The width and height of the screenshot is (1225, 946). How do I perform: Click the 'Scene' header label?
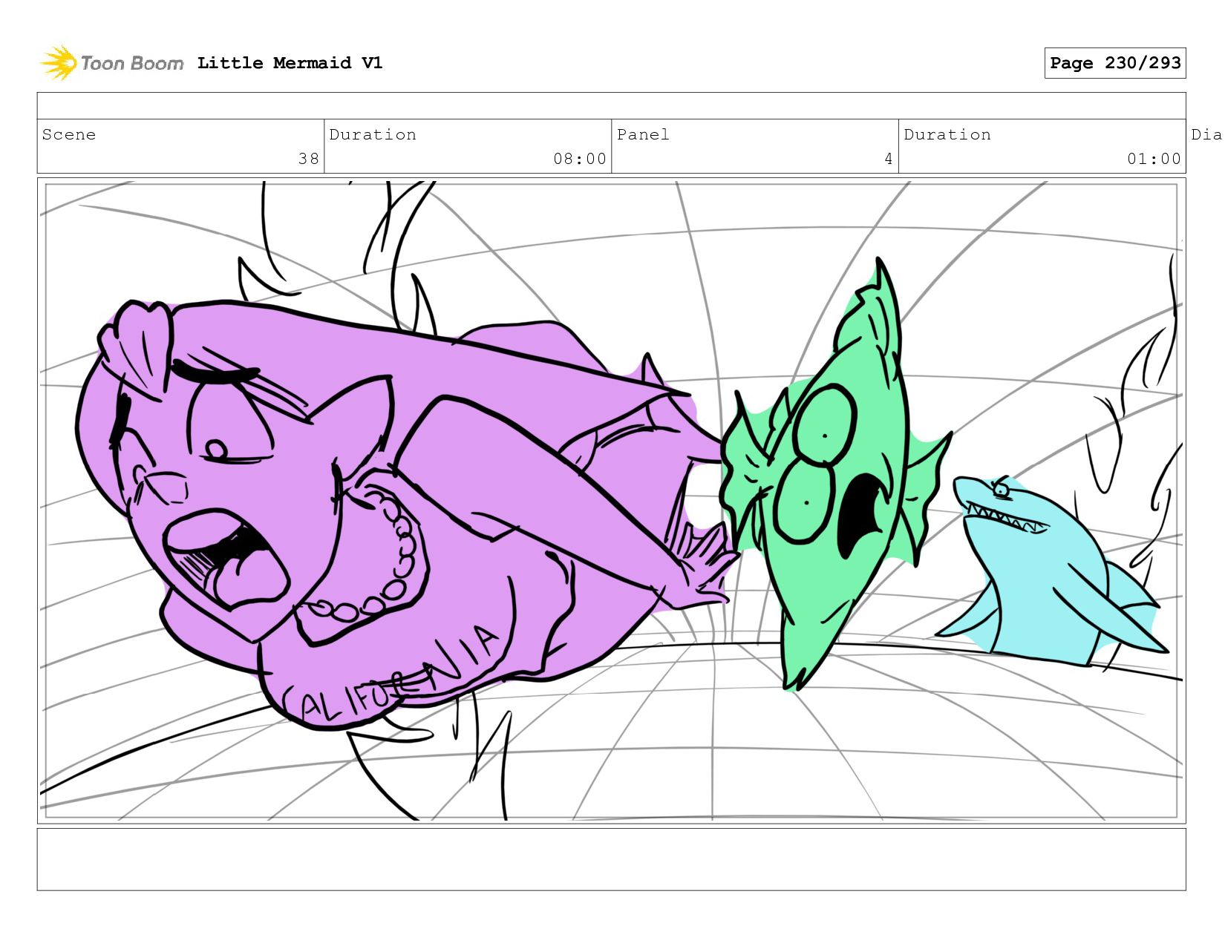point(69,134)
